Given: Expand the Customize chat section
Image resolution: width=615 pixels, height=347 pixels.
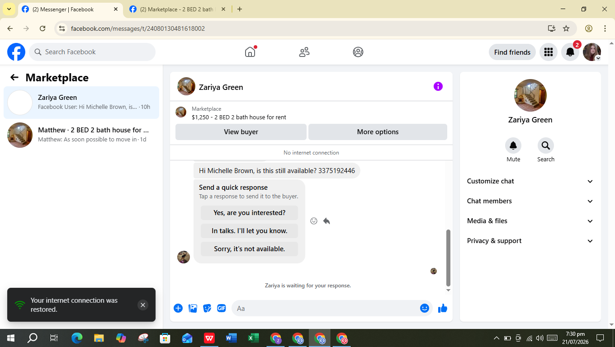Looking at the screenshot, I should coord(530,181).
